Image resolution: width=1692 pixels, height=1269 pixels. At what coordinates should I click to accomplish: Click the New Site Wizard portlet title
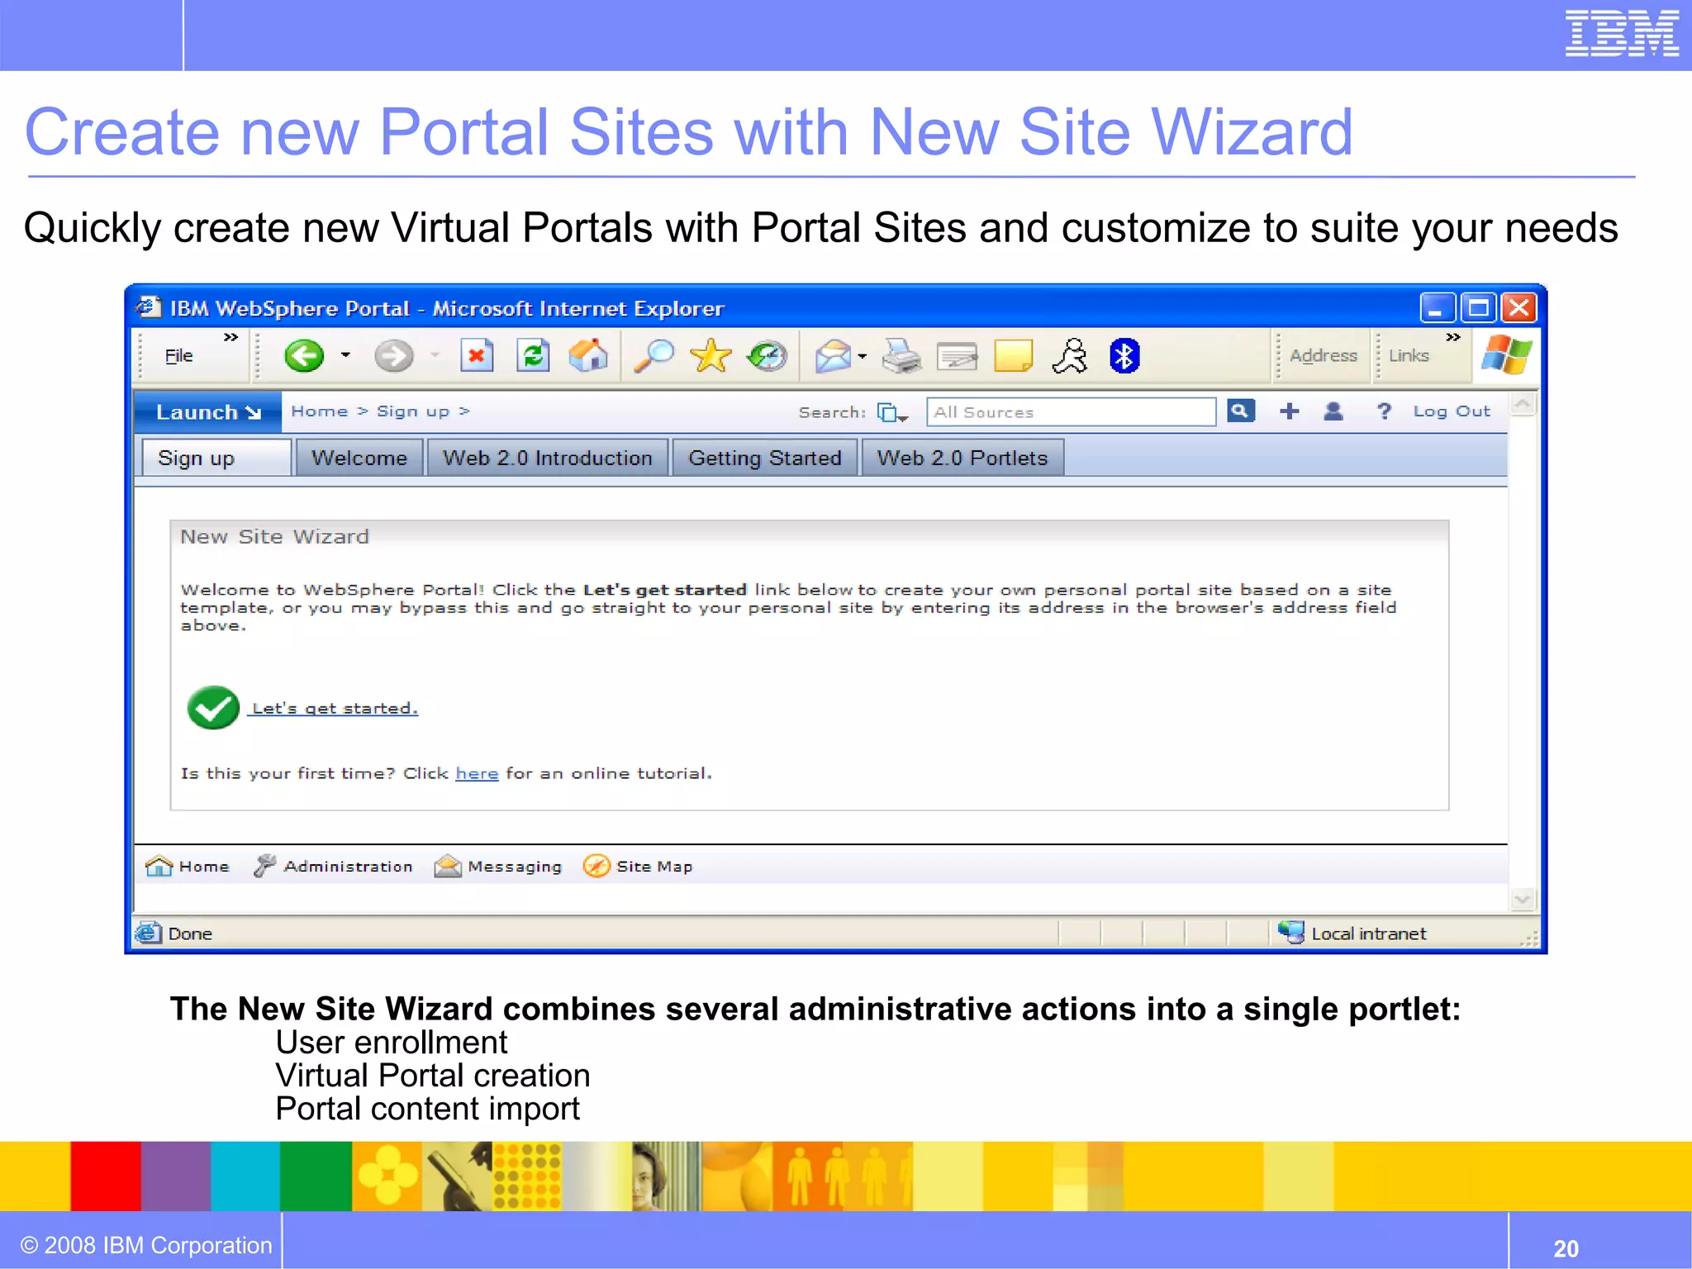tap(274, 537)
